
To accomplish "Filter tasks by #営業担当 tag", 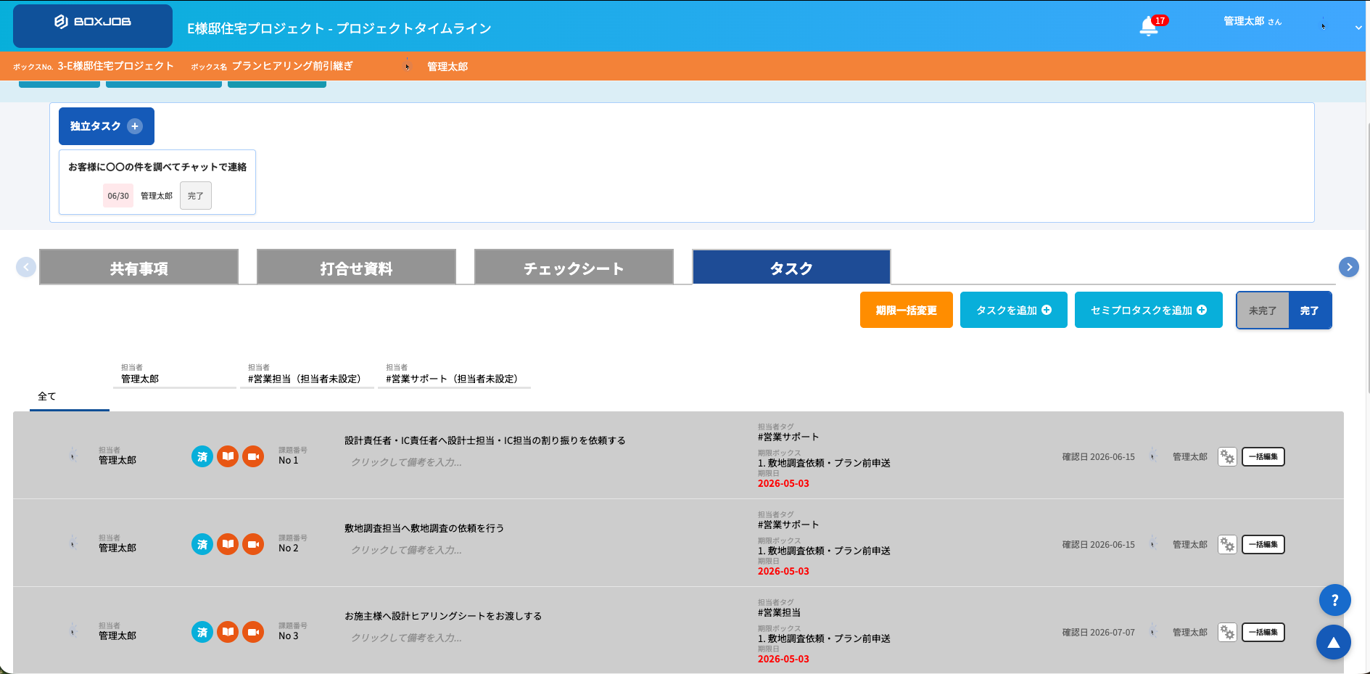I will 307,376.
